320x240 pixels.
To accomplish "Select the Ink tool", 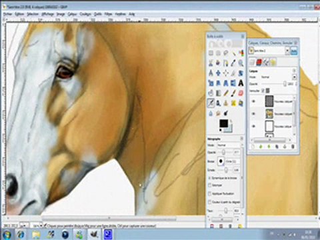I will pos(218,103).
